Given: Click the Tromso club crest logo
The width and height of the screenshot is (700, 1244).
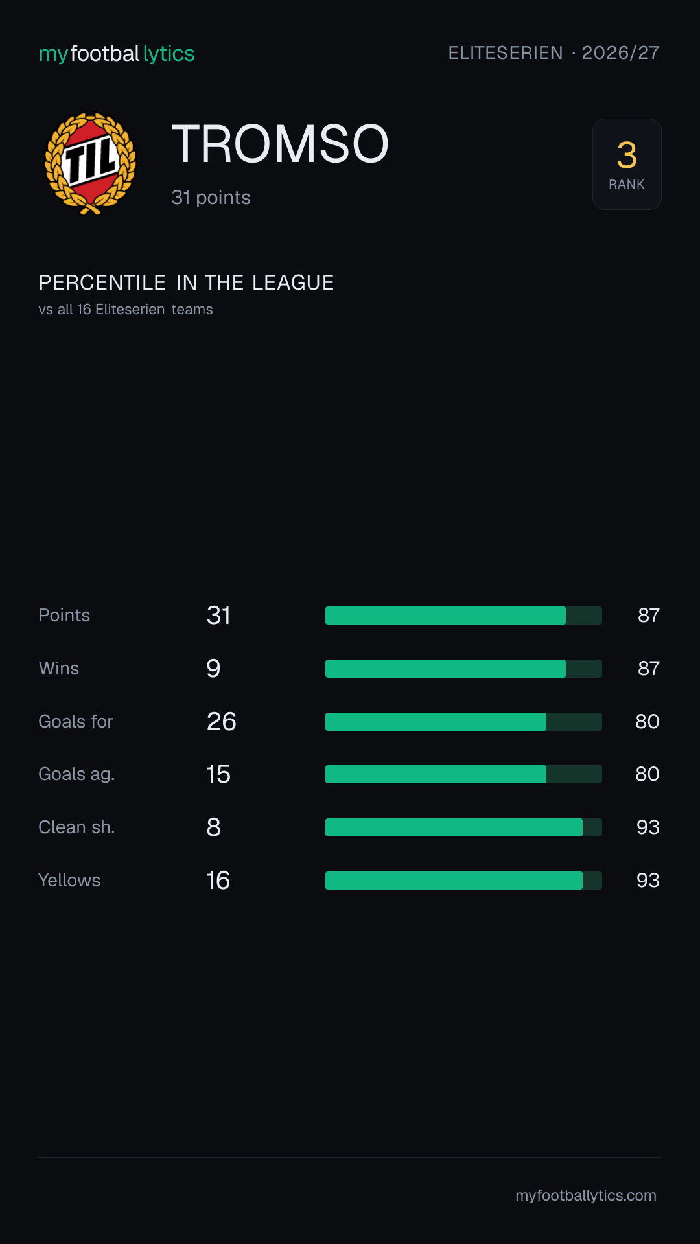Looking at the screenshot, I should coord(90,164).
